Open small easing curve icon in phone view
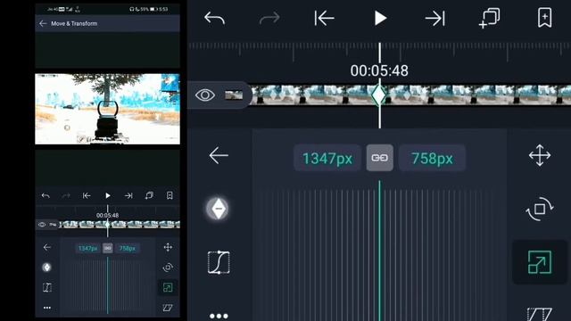Screen dimensions: 571x321 [47, 287]
